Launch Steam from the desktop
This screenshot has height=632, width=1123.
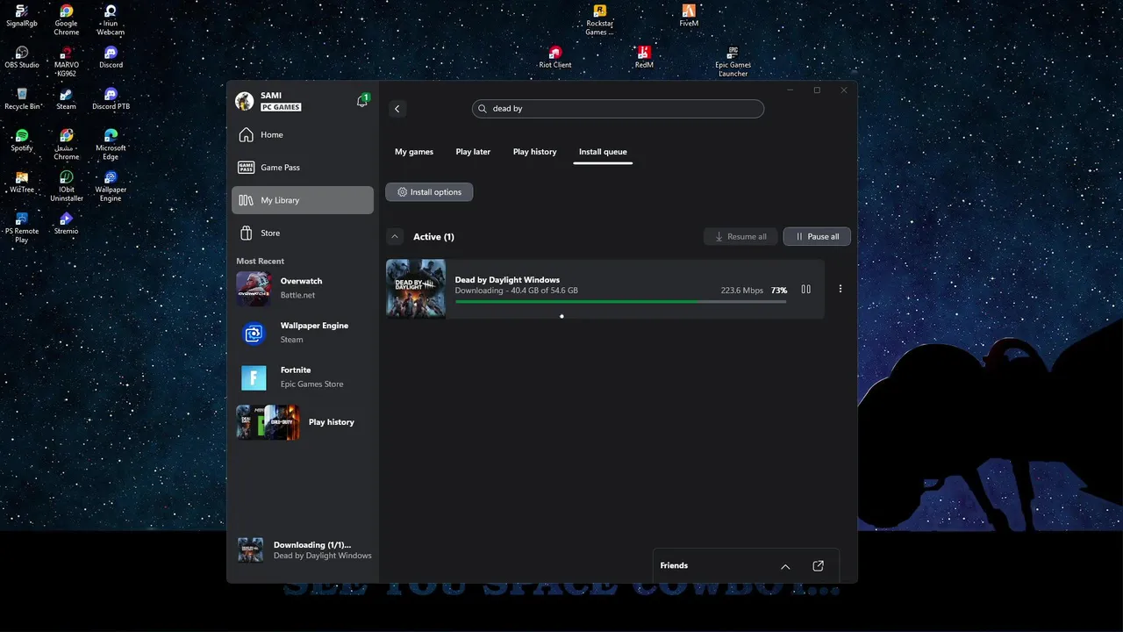[x=66, y=99]
